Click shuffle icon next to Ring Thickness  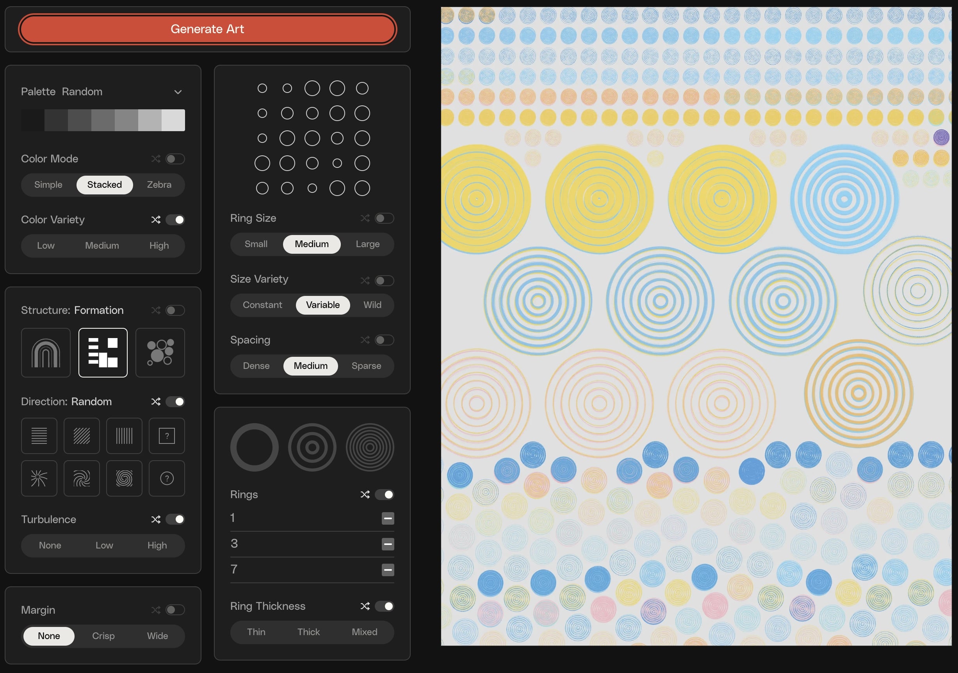pyautogui.click(x=365, y=606)
